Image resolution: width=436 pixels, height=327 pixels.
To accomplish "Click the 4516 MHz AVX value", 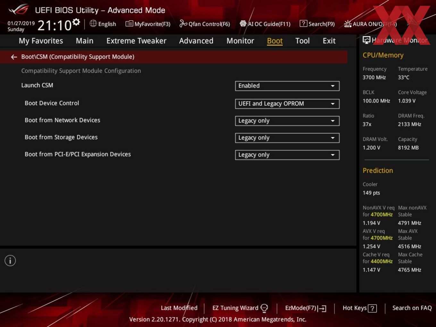I will [409, 247].
